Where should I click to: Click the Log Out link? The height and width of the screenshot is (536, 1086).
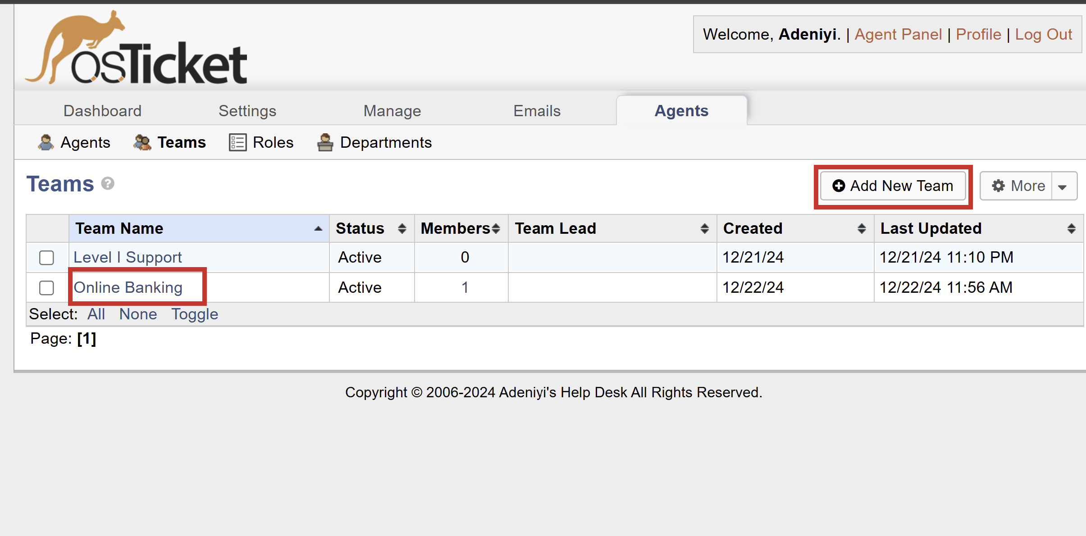(1043, 34)
